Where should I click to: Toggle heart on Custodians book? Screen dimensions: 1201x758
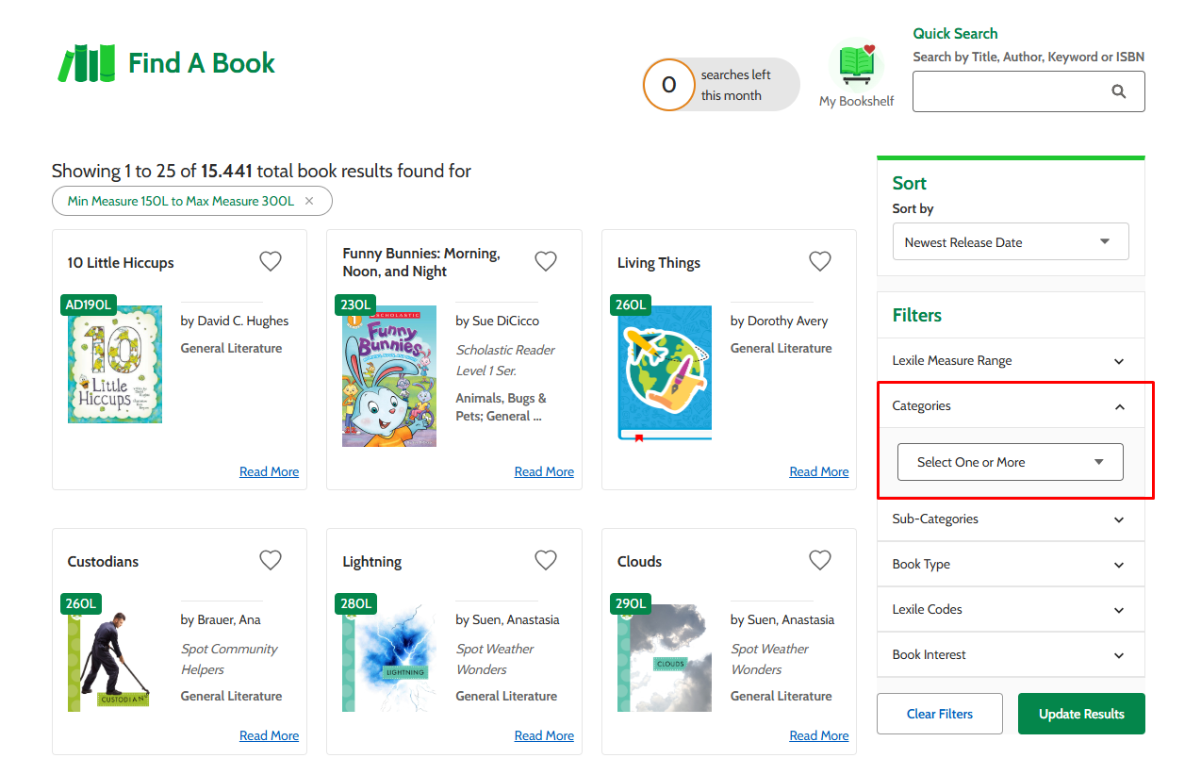pos(271,560)
